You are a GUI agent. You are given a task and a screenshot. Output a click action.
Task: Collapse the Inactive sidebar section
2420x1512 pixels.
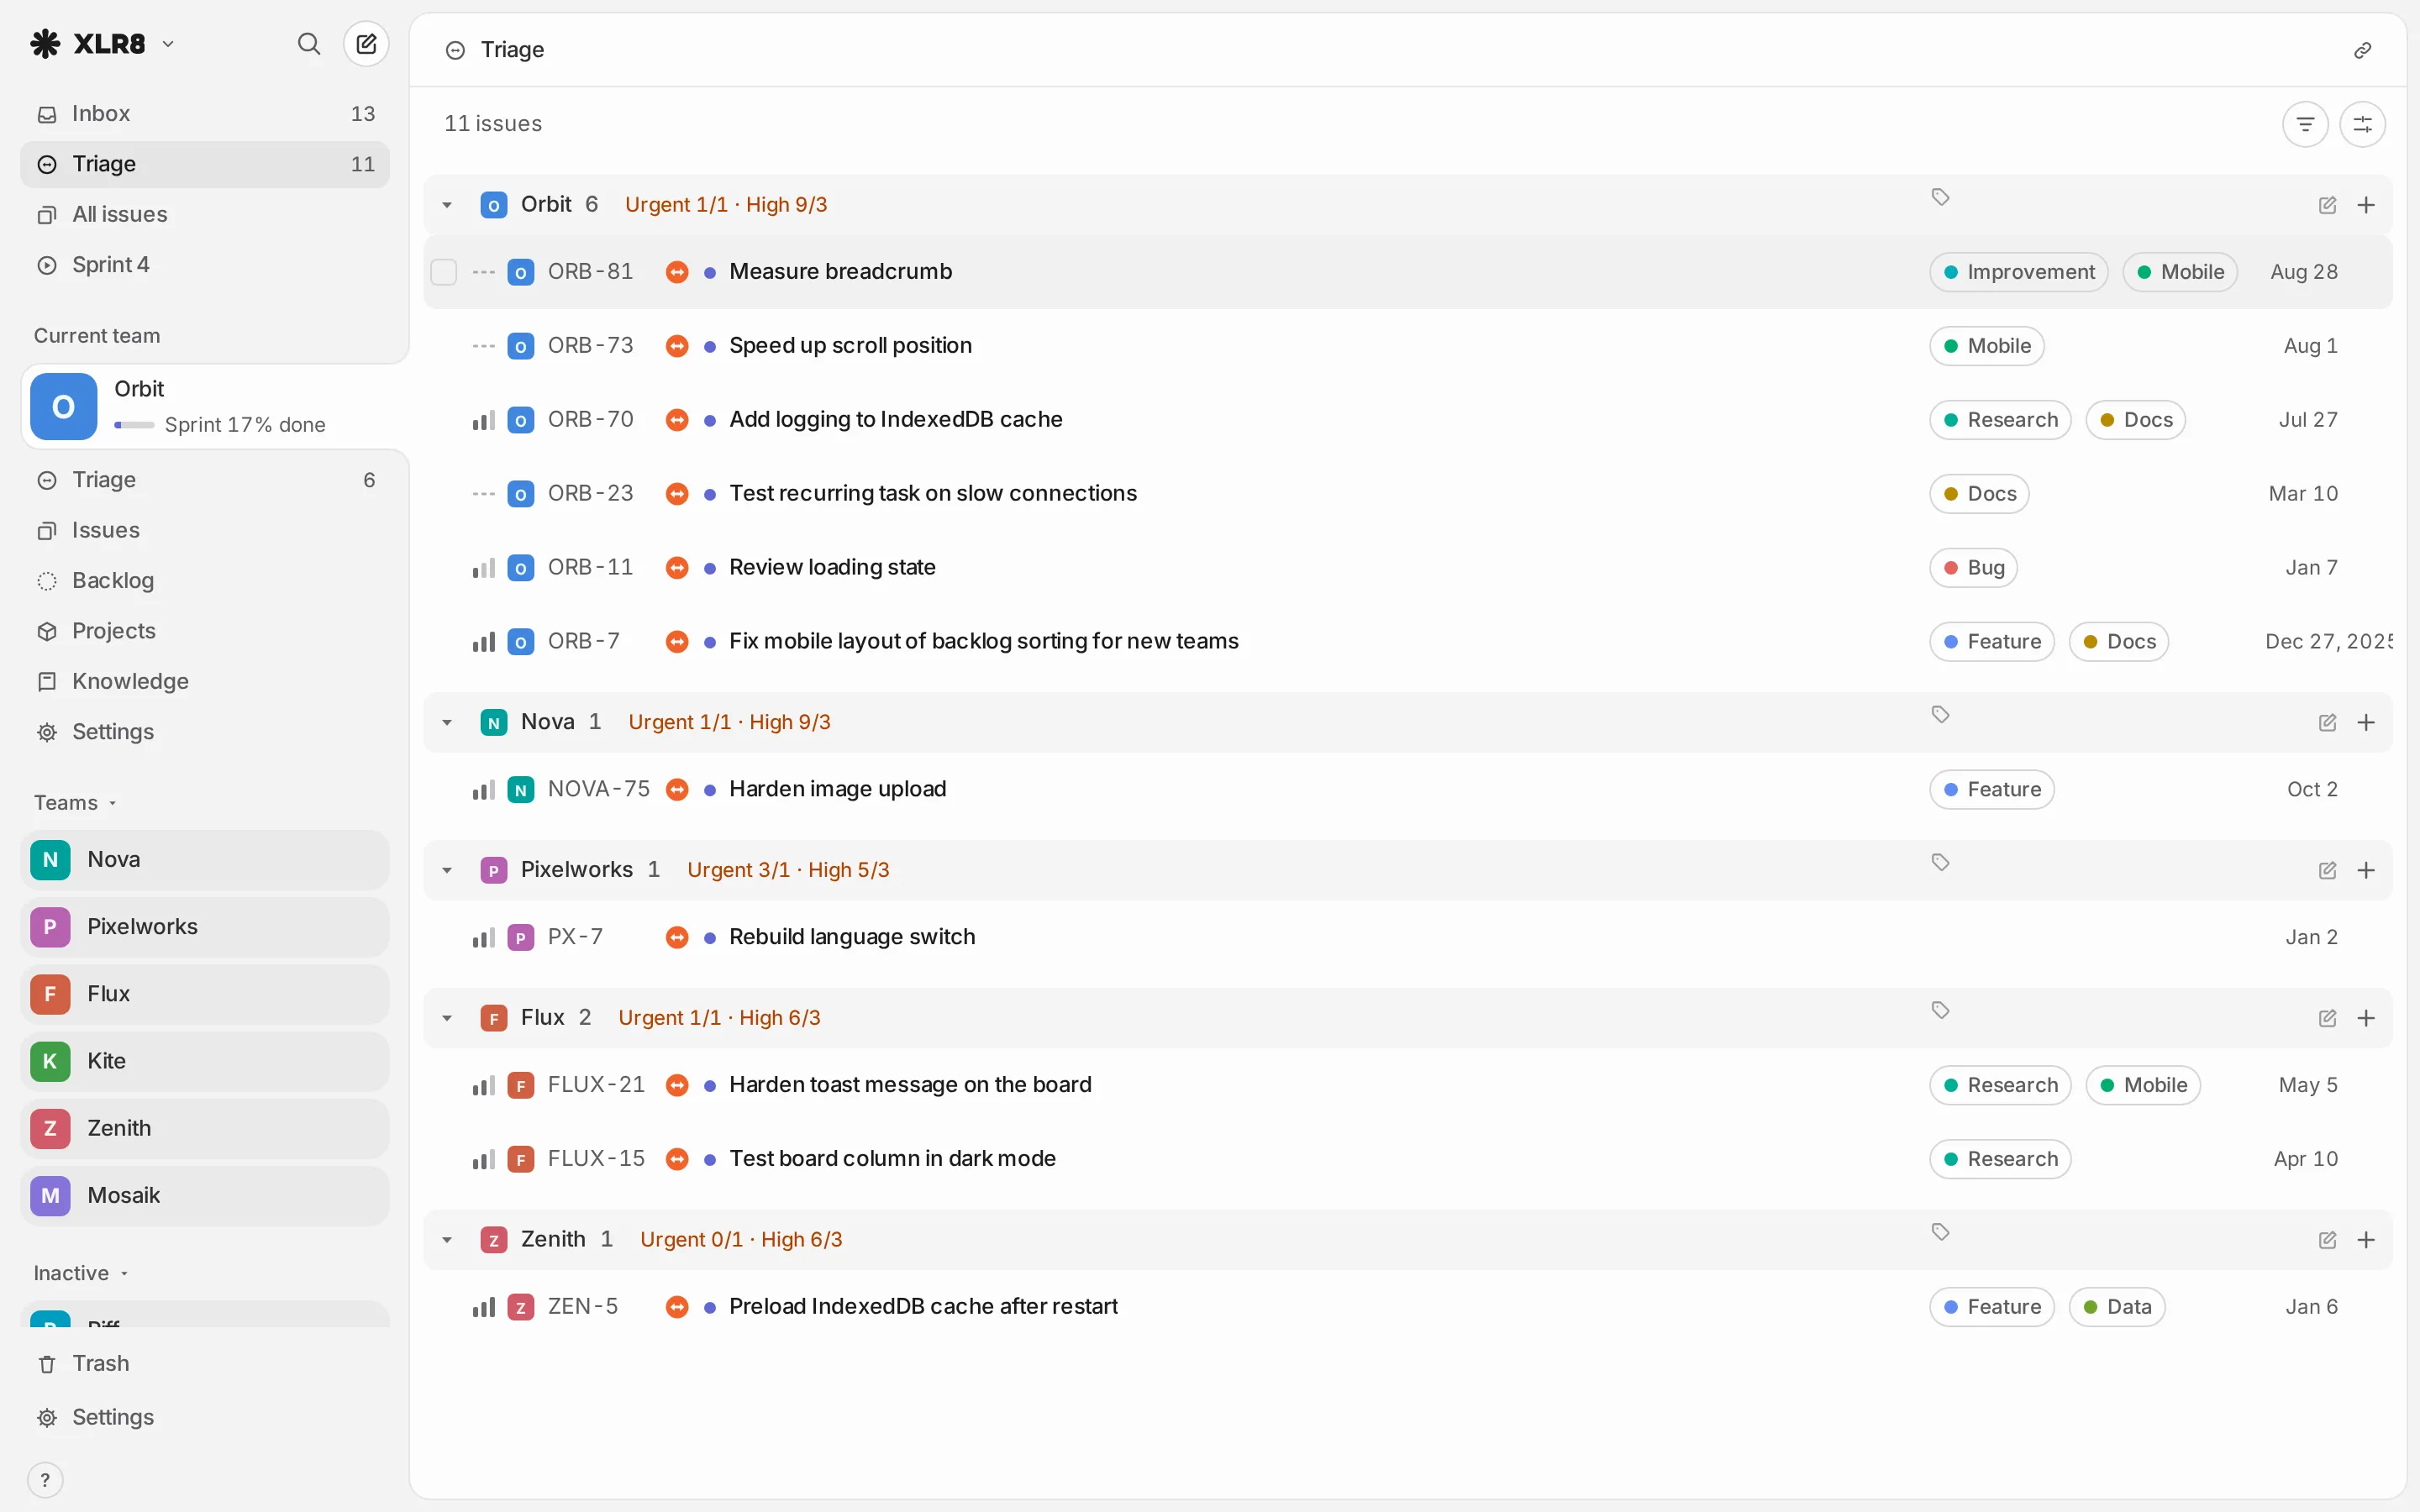[81, 1273]
